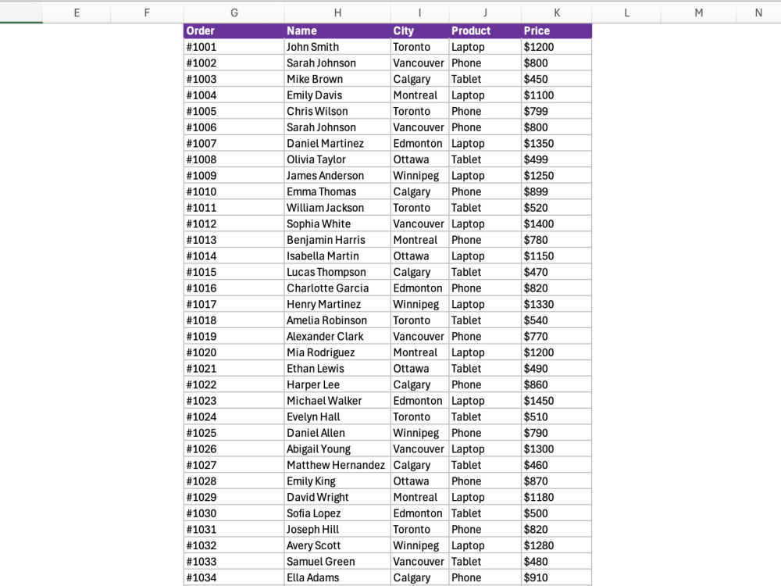Screen dimensions: 781x586
Task: Click the Product header cell
Action: 485,31
